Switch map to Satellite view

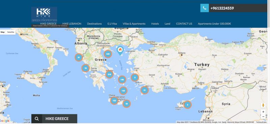pyautogui.click(x=11, y=32)
